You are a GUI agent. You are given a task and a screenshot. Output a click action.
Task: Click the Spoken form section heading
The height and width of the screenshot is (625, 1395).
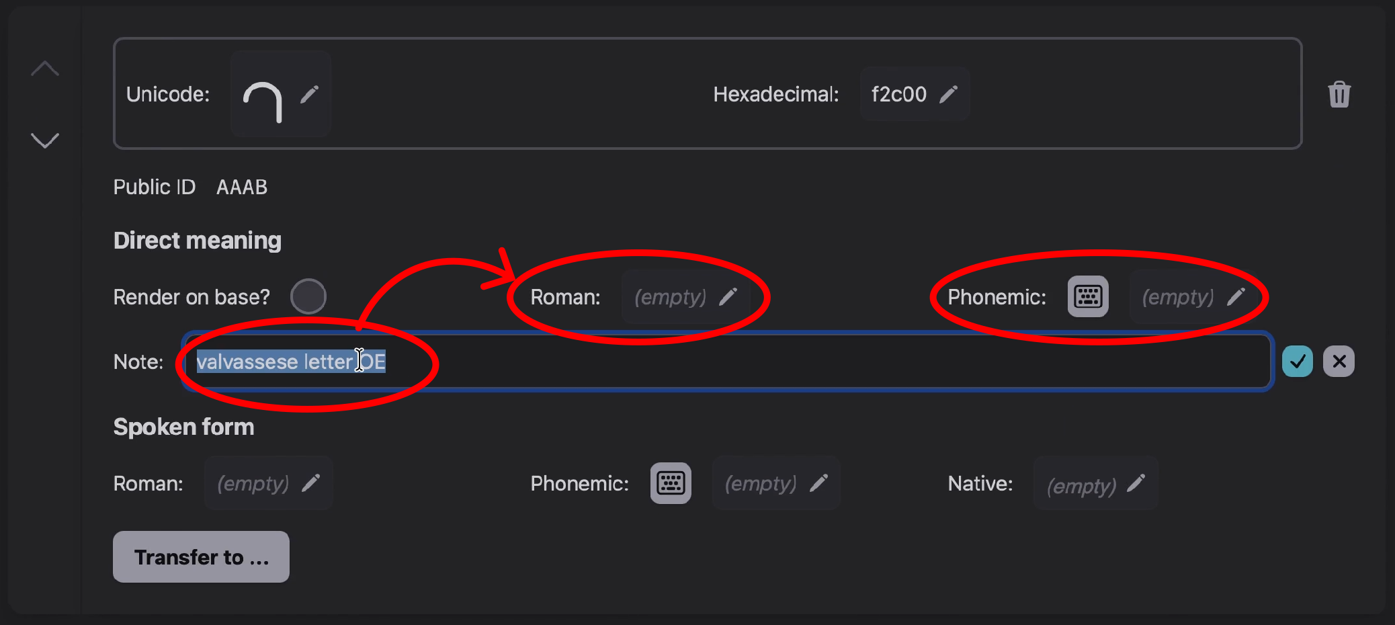[183, 426]
